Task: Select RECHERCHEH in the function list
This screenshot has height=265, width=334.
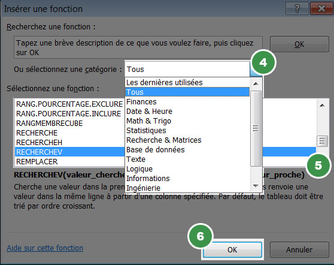Action: point(69,142)
